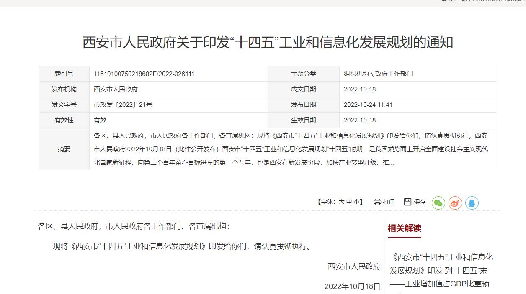Click the blue QQ penguin share icon

[x=472, y=203]
